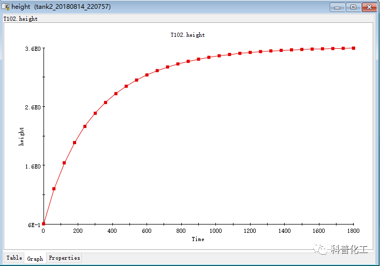Close the height plot window
The width and height of the screenshot is (380, 266).
[x=369, y=7]
